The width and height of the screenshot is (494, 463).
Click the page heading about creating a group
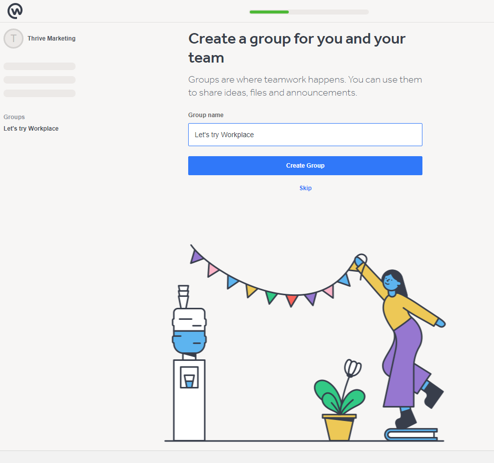pos(297,48)
